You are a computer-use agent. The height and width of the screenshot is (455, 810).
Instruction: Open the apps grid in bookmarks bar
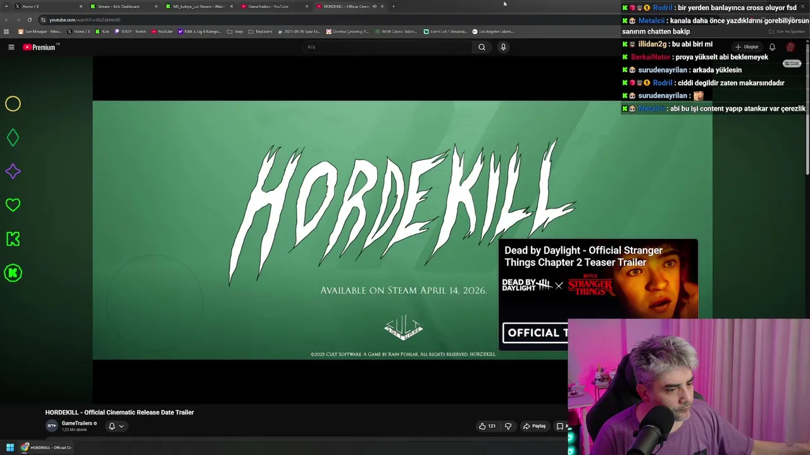(x=6, y=32)
